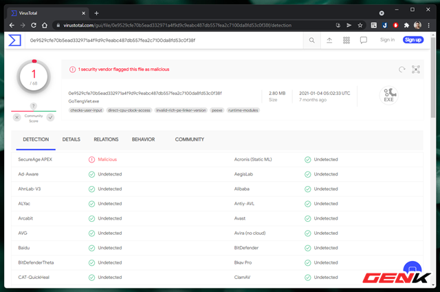
Task: Click the browser address bar URL
Action: 177,25
